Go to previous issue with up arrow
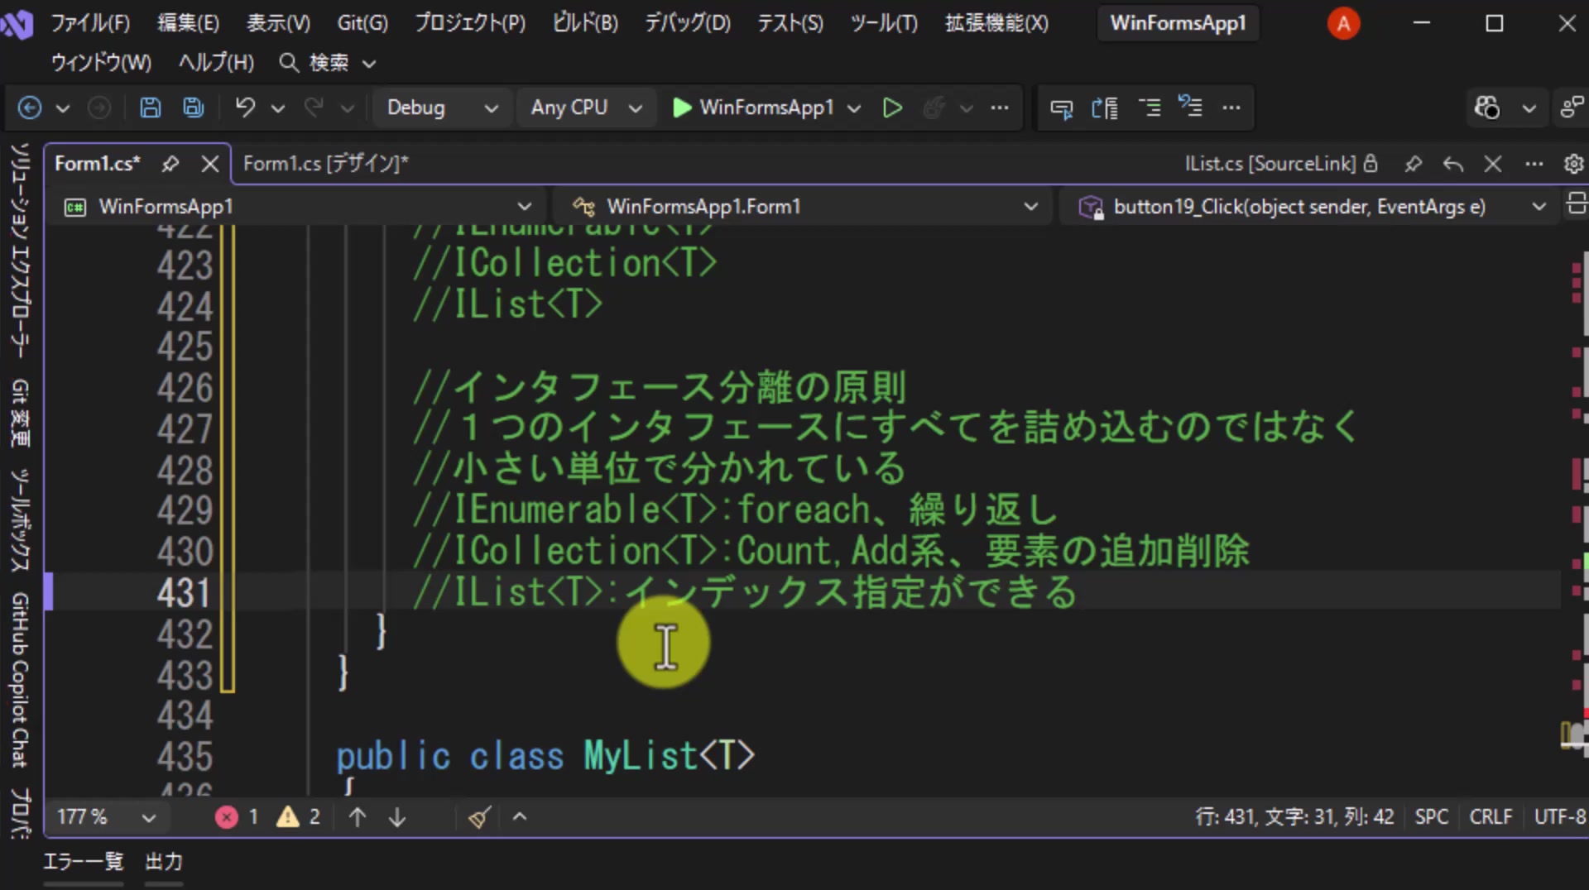Viewport: 1589px width, 890px height. click(358, 817)
